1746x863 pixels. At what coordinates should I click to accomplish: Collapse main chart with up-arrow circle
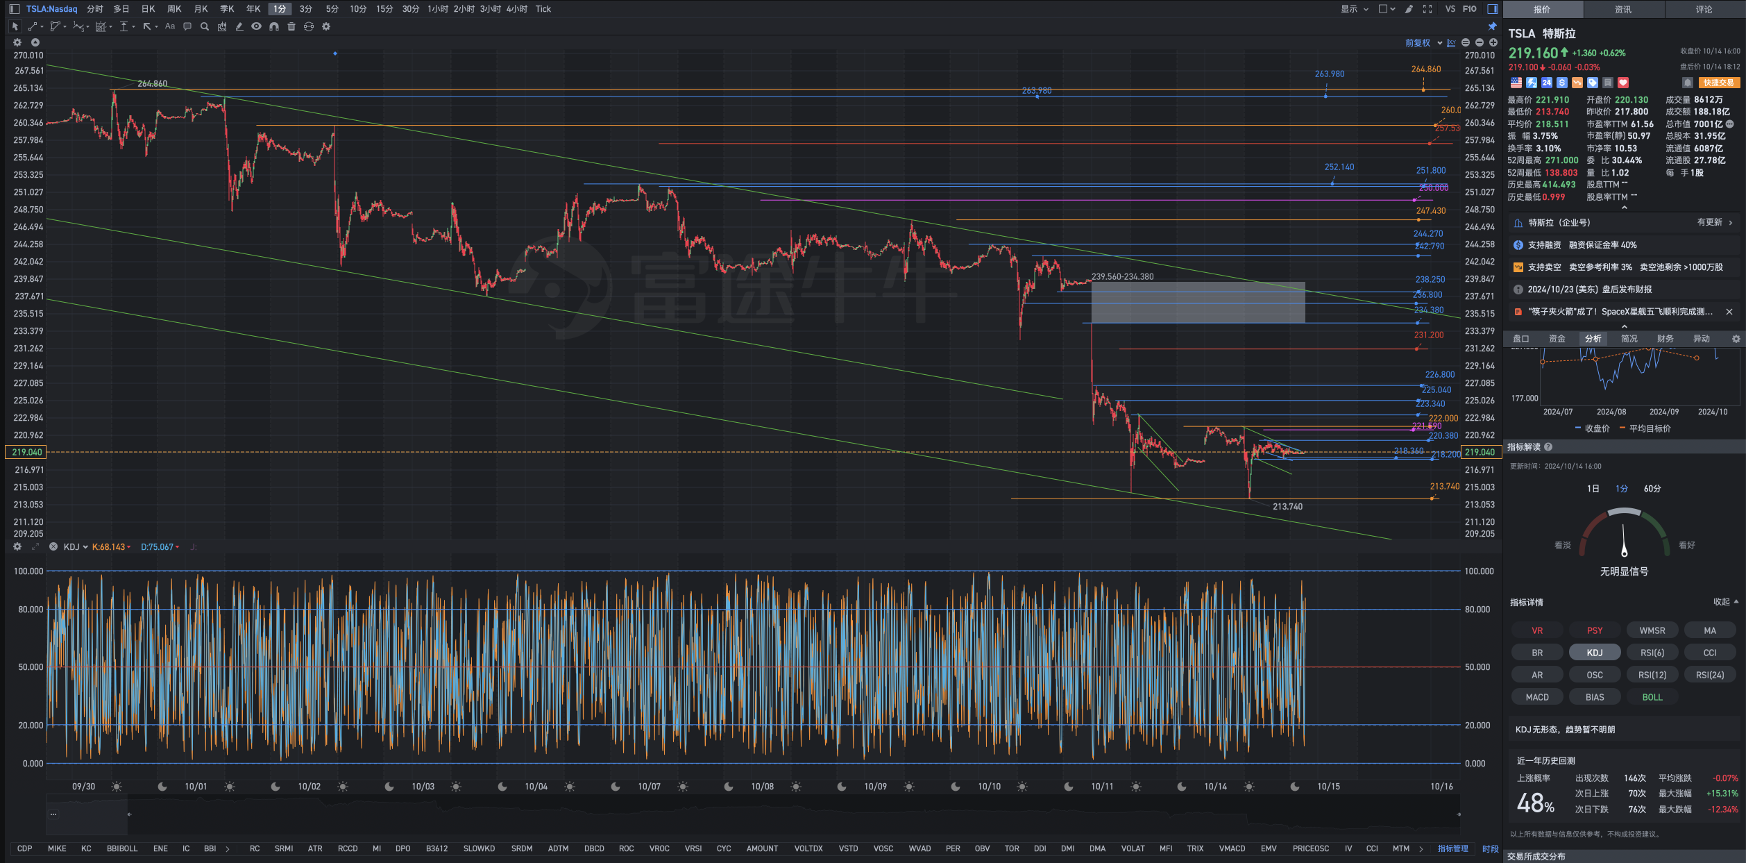pyautogui.click(x=35, y=42)
